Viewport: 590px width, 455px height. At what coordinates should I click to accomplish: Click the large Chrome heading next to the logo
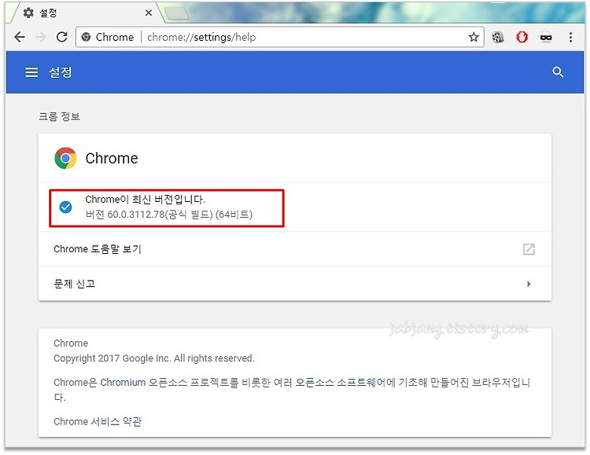pyautogui.click(x=112, y=158)
